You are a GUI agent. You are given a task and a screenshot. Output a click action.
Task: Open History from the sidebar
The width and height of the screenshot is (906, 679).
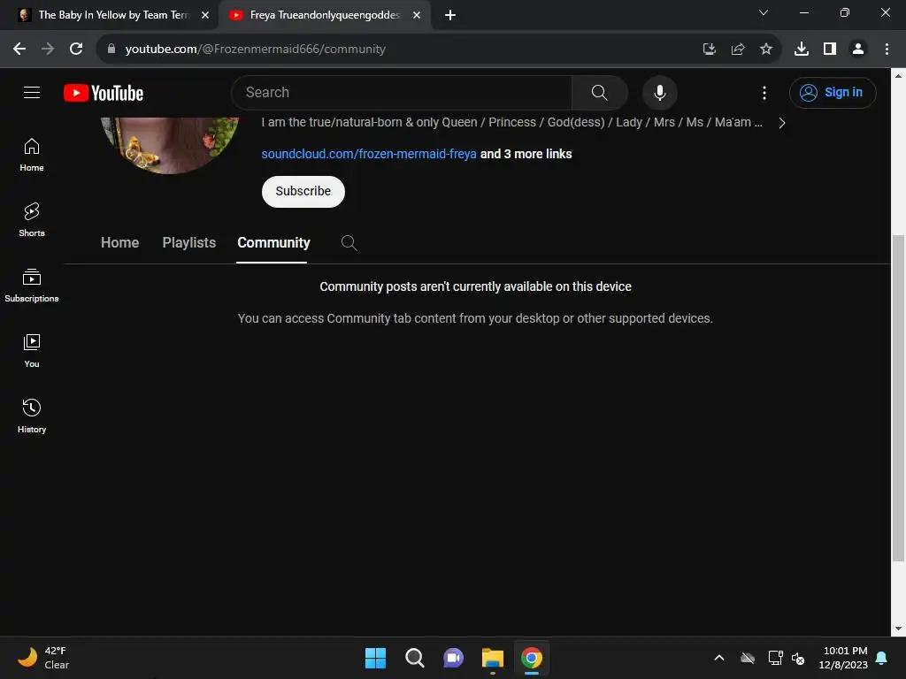[32, 416]
